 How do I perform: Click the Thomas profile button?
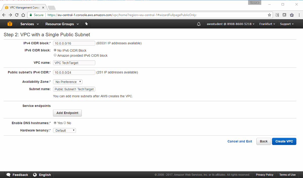255,3
